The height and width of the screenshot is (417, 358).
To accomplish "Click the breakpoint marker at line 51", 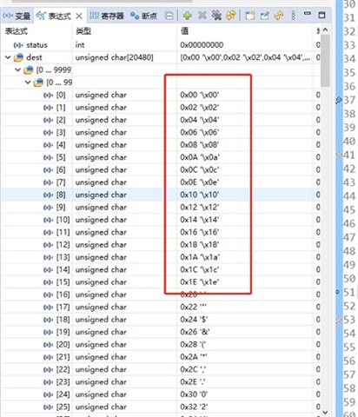I will click(x=338, y=292).
